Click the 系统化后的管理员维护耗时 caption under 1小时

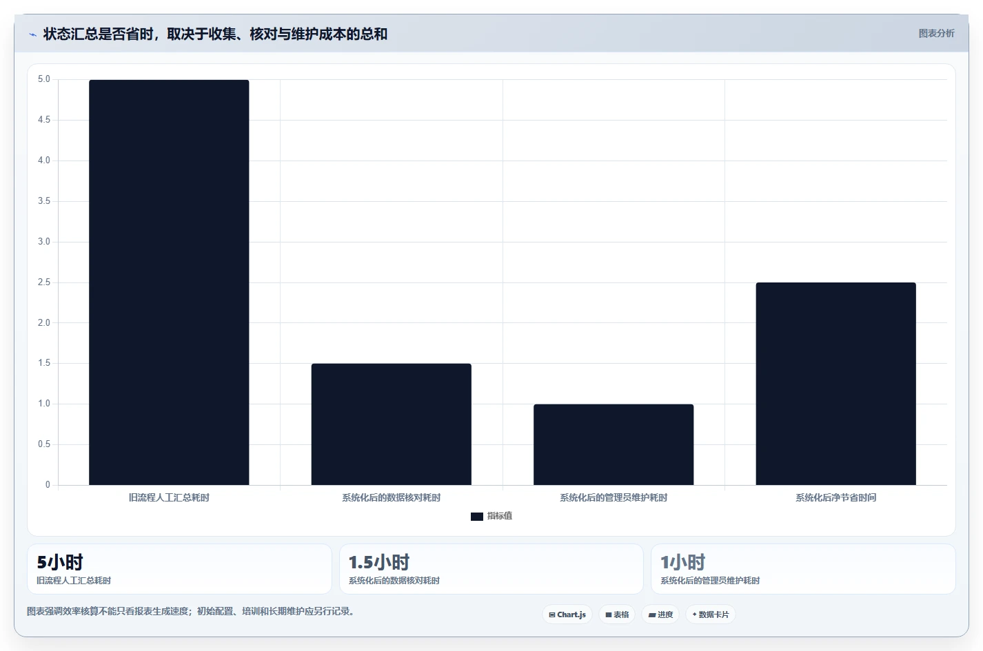[710, 581]
